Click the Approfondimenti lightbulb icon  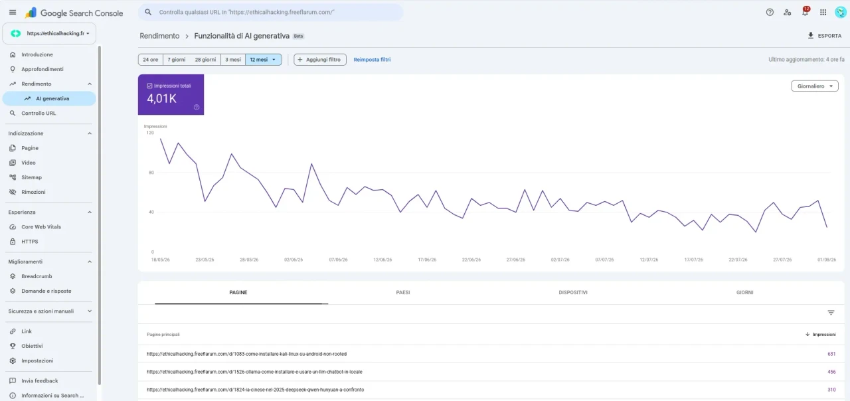[x=13, y=69]
